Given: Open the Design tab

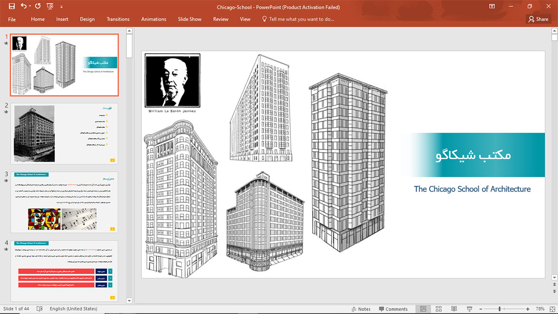Looking at the screenshot, I should (x=87, y=19).
